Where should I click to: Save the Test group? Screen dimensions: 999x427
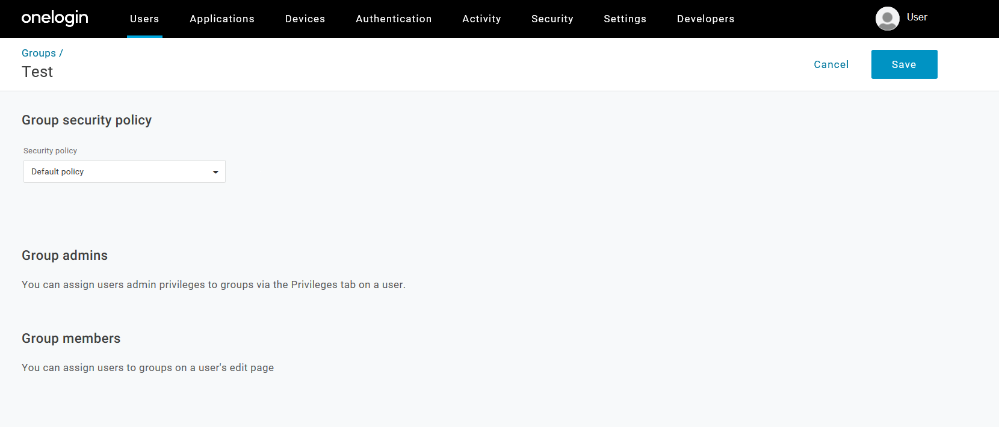904,64
